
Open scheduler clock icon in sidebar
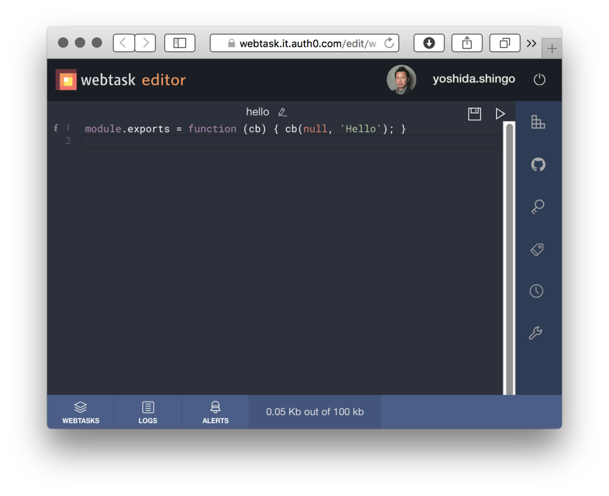(536, 291)
